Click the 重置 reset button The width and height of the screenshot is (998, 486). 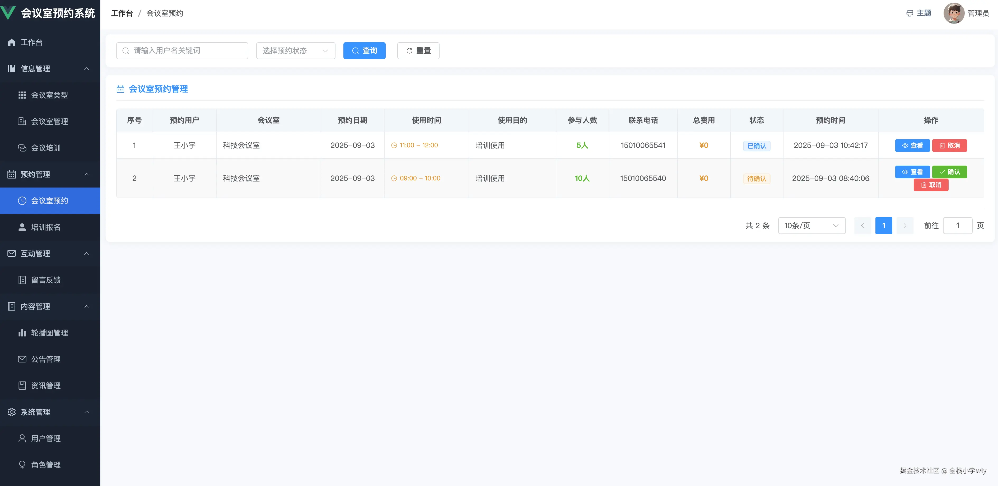pyautogui.click(x=418, y=50)
